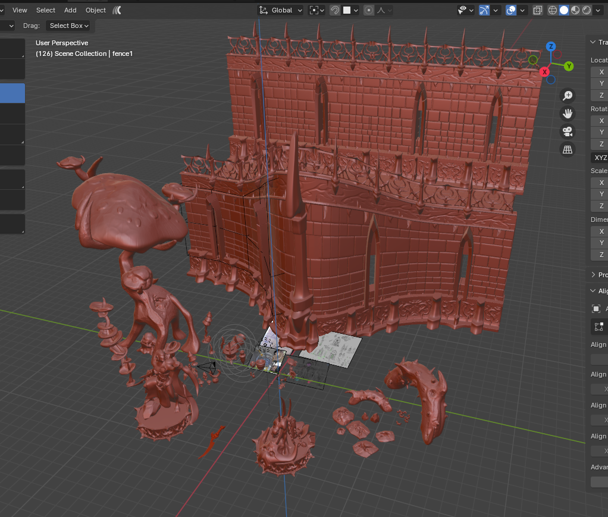Select wireframe viewport shading

coord(553,10)
